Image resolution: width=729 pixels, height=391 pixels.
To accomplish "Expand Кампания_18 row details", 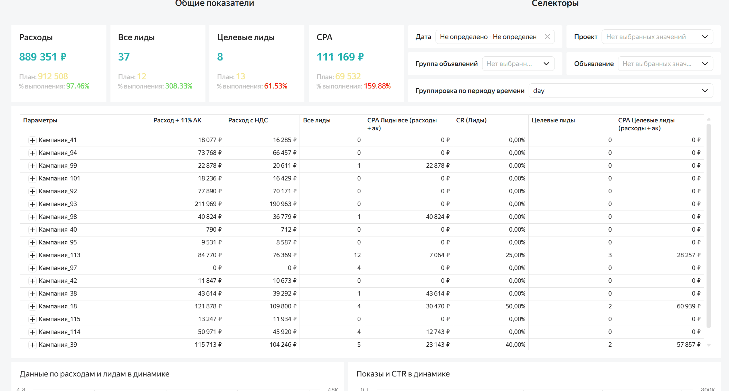I will (x=33, y=306).
